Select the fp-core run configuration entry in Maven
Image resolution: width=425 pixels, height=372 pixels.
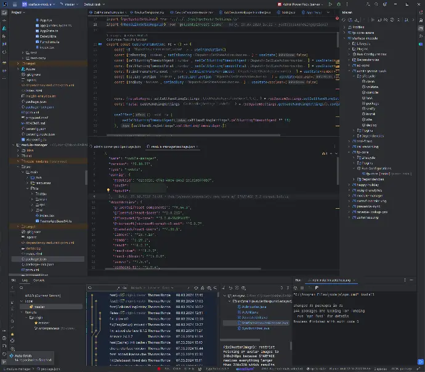(387, 174)
